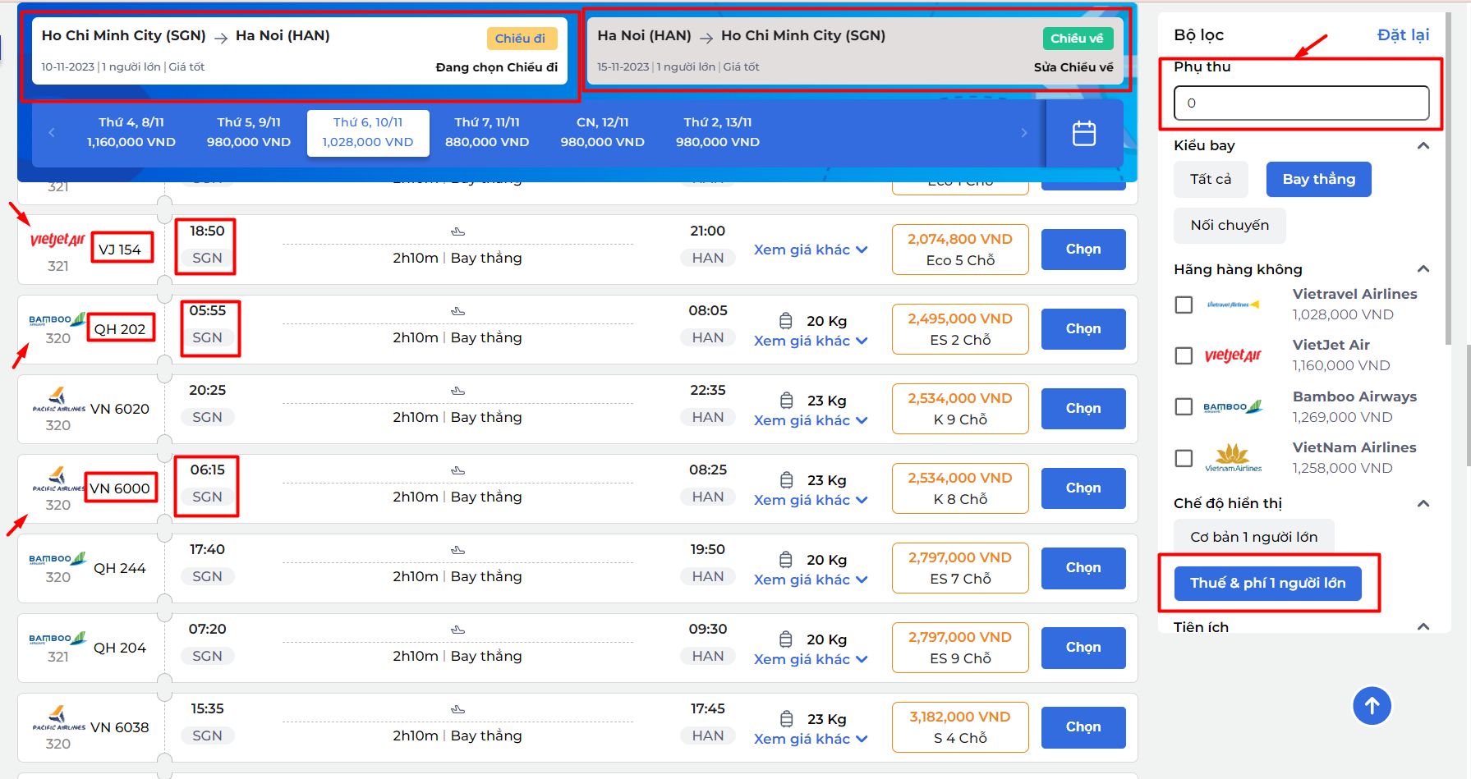The image size is (1471, 779).
Task: Click the 'Phụ thu' surcharge input field
Action: [1301, 103]
